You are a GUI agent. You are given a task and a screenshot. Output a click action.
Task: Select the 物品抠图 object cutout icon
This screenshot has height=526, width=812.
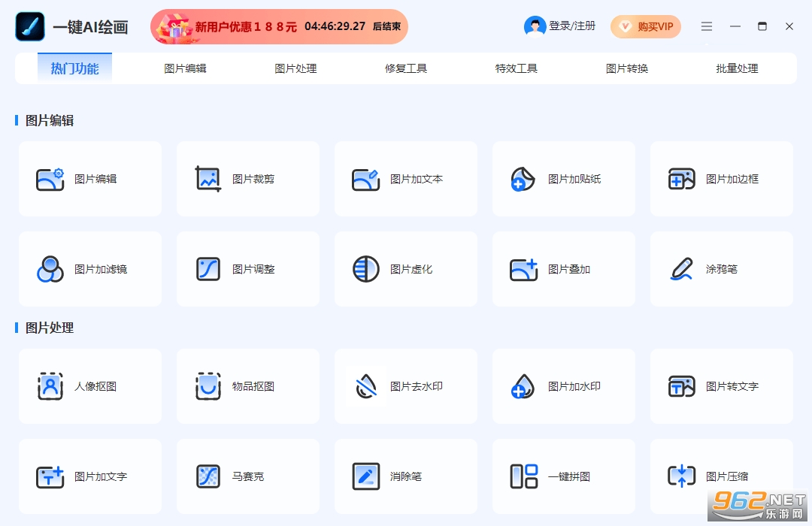coord(208,386)
